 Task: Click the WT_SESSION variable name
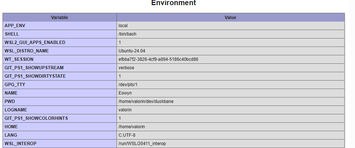[x=19, y=59]
